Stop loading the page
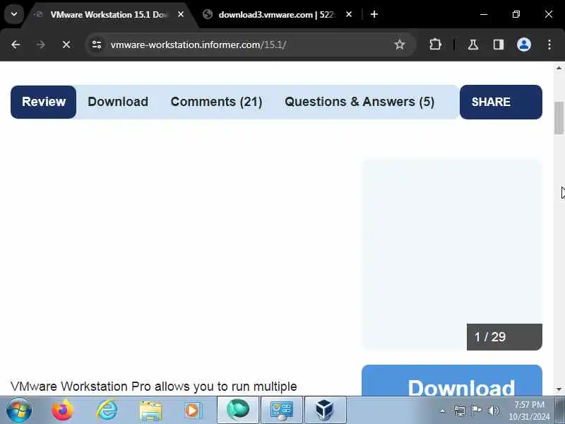This screenshot has width=565, height=424. pos(66,45)
